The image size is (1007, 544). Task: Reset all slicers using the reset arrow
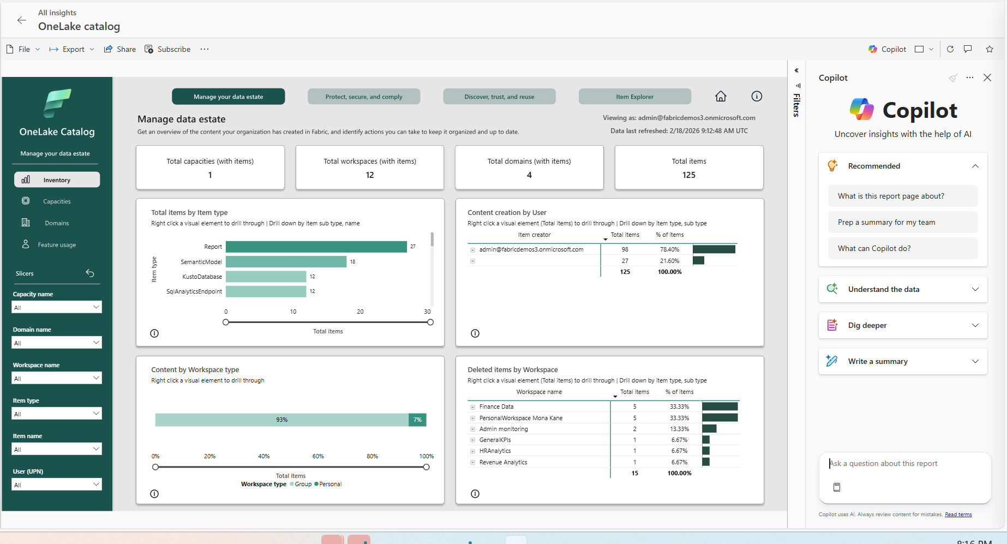click(x=90, y=273)
